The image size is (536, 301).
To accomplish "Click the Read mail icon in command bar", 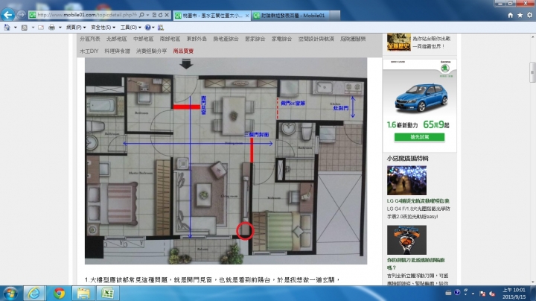I will (x=41, y=28).
